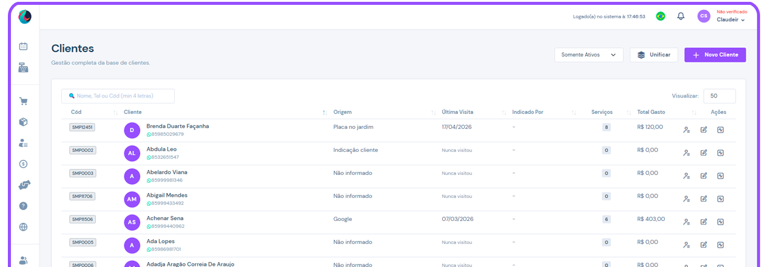Click the total R$ 120,00

650,127
